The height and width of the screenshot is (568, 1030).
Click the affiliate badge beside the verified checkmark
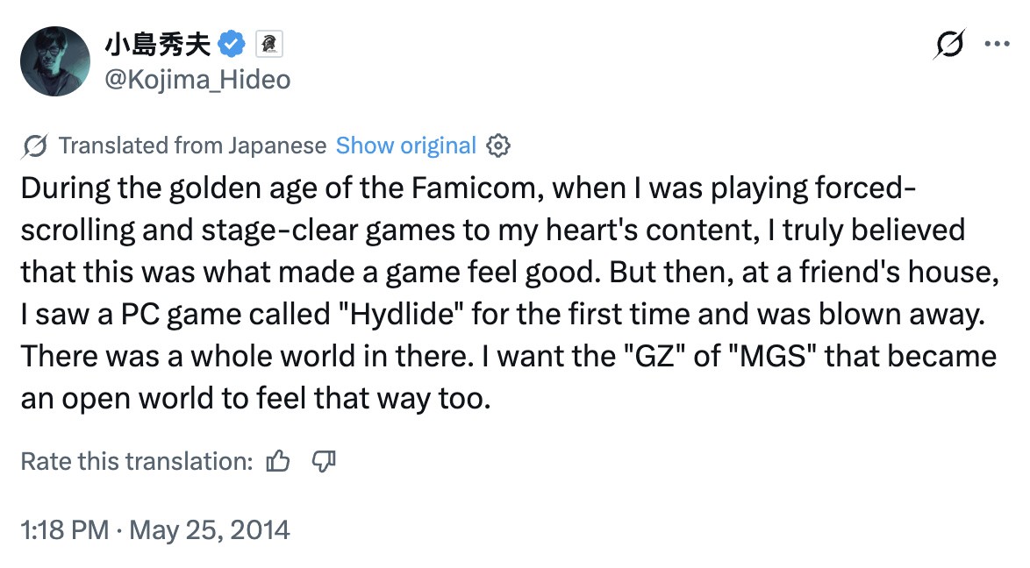[x=267, y=43]
